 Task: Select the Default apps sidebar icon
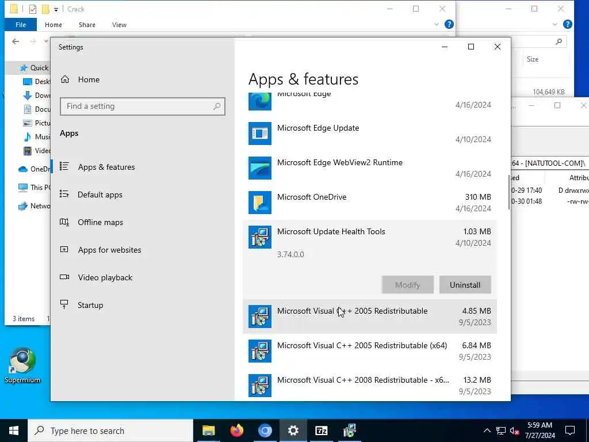(x=64, y=194)
